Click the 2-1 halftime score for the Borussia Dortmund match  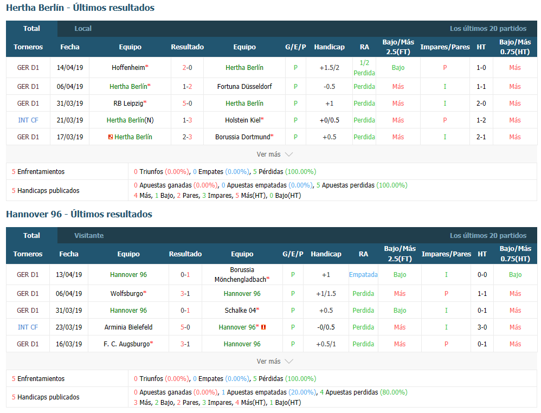point(481,137)
